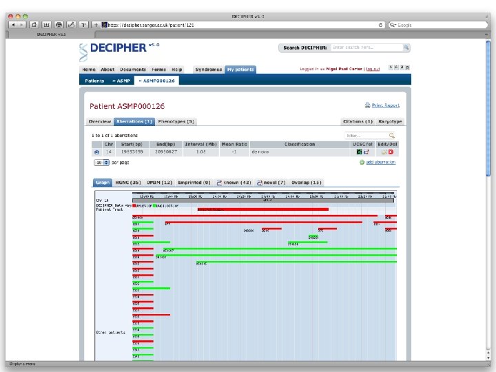Go back using browser back arrow
496x372 pixels.
[x=13, y=25]
